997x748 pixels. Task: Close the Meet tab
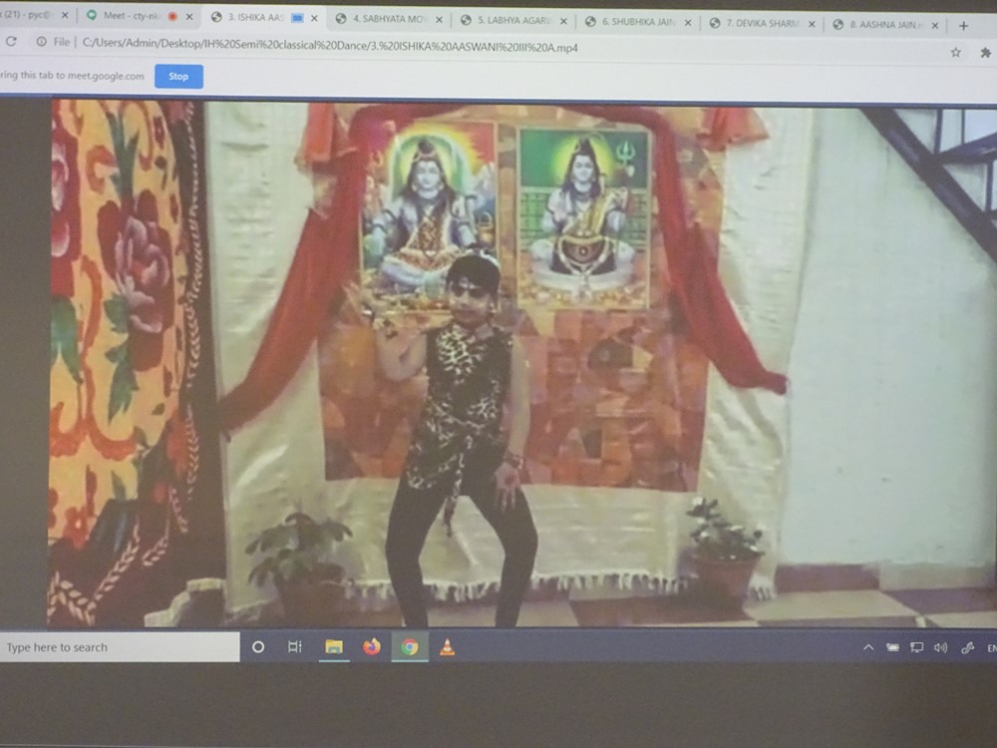tap(189, 17)
